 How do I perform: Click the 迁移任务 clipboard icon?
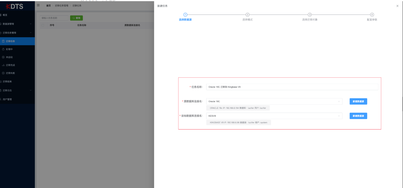click(3, 41)
